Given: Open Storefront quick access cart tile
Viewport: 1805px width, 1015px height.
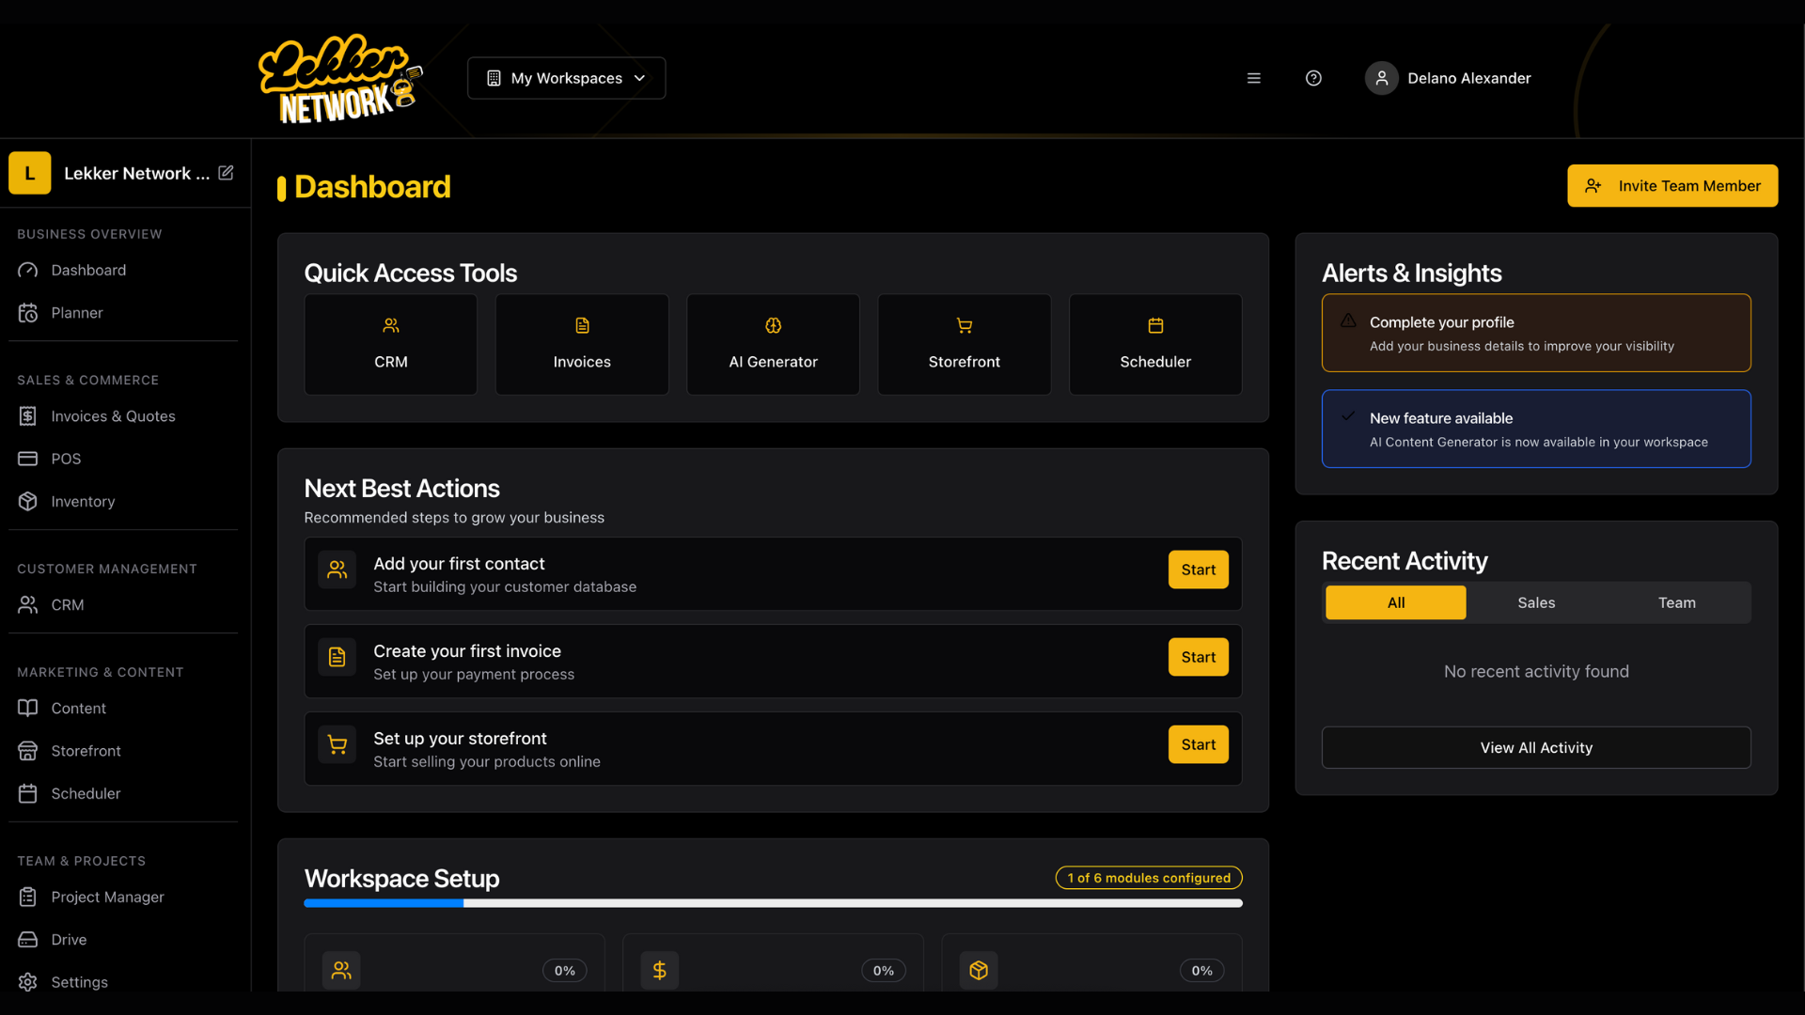Looking at the screenshot, I should point(964,344).
